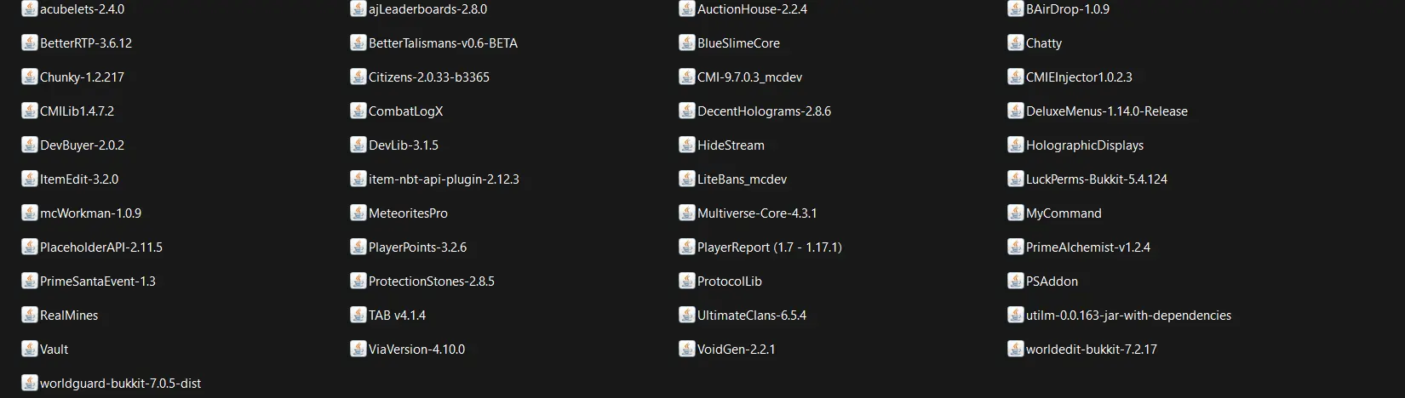Screen dimensions: 1405x398
Task: Select the ProtocolLib jar file icon
Action: coord(687,281)
